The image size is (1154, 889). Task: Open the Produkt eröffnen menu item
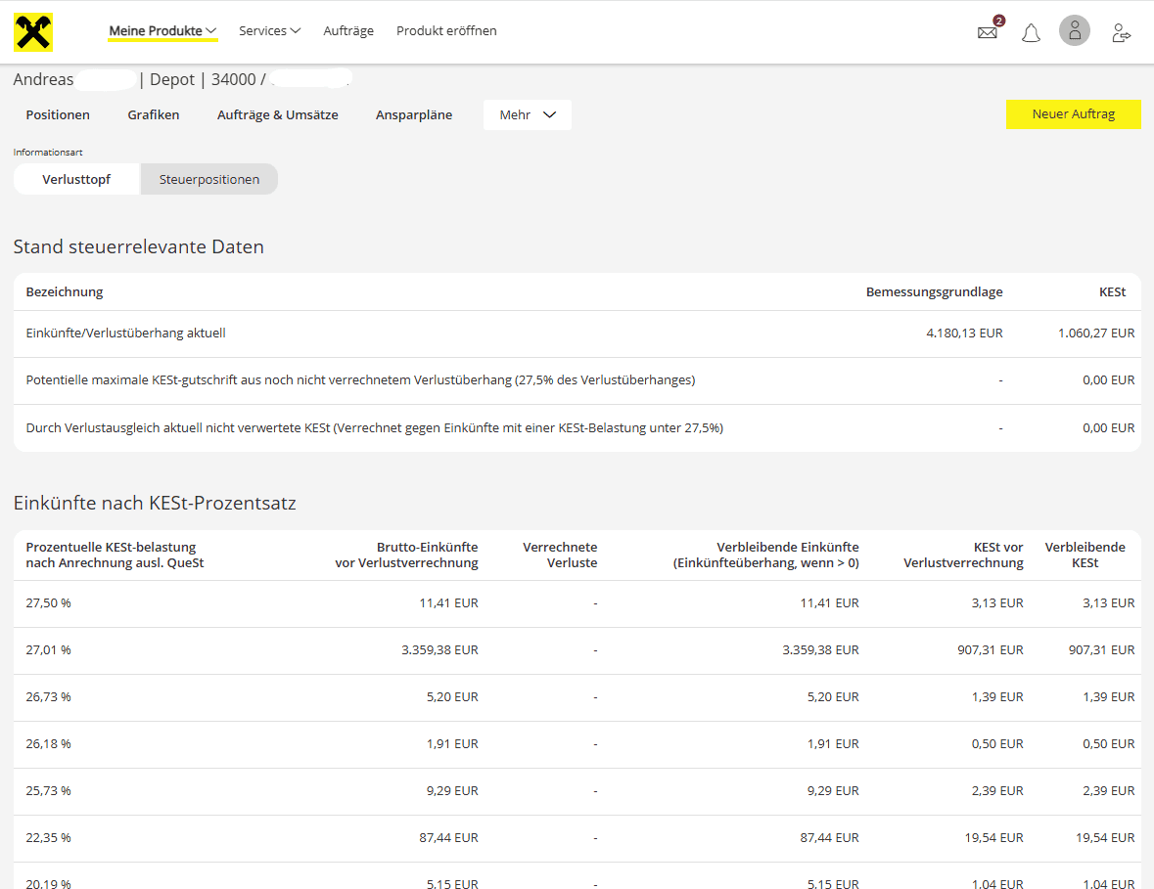[x=446, y=31]
